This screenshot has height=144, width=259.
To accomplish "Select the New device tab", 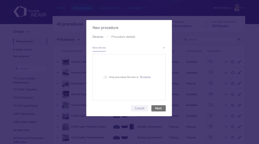I will [99, 48].
